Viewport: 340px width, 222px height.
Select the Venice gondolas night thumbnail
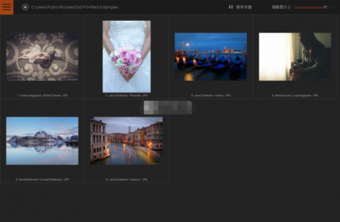click(x=211, y=57)
